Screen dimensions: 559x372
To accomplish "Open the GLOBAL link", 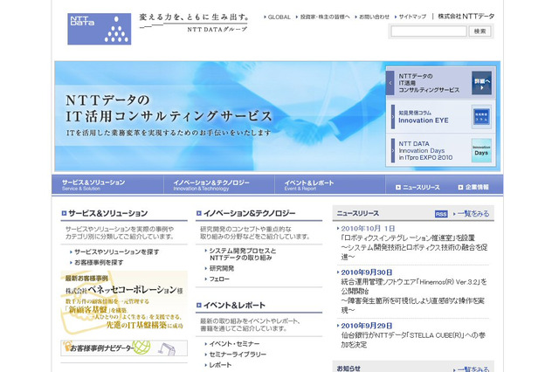I will click(x=278, y=17).
